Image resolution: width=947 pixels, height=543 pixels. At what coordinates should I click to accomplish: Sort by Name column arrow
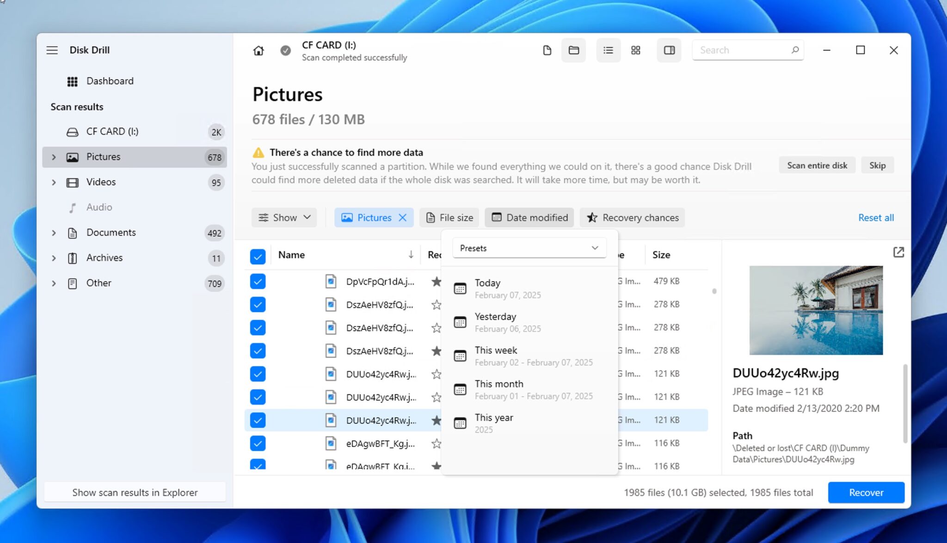pos(411,255)
